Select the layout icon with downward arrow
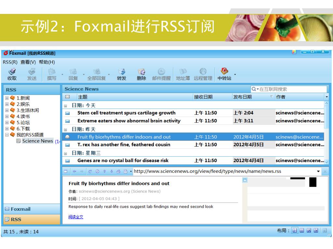This screenshot has width=333, height=249. coord(309,231)
